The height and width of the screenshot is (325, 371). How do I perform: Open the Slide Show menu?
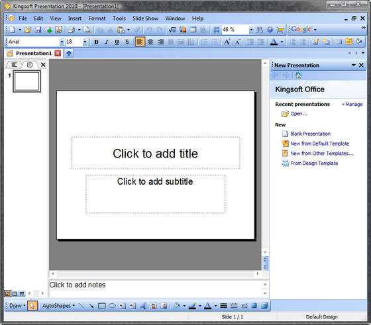pyautogui.click(x=145, y=19)
